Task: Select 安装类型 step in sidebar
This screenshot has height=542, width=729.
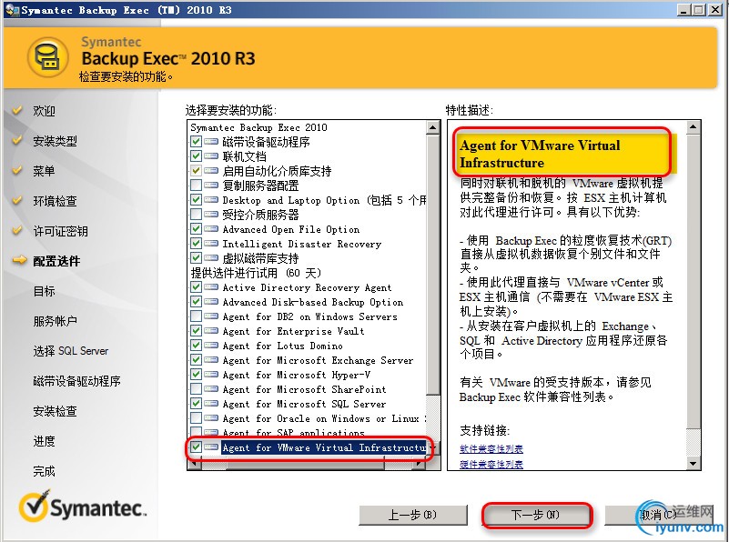Action: (55, 141)
